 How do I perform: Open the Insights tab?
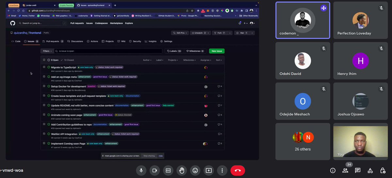151,41
